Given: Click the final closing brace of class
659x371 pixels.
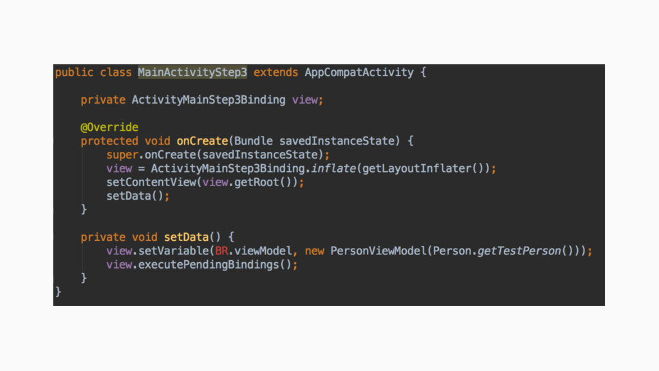Looking at the screenshot, I should [x=58, y=292].
